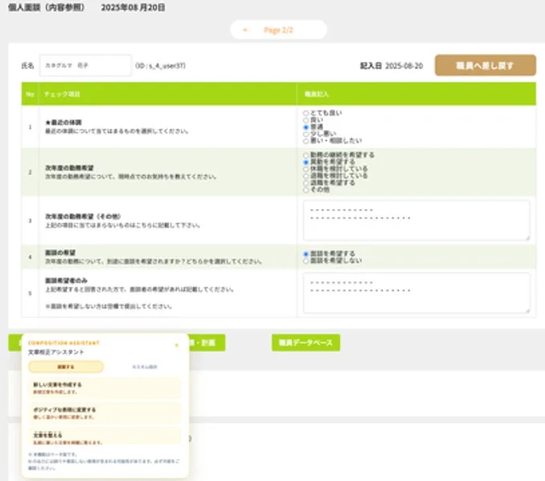Click the 個人面談(内容参照) page title
The height and width of the screenshot is (481, 545).
[46, 7]
